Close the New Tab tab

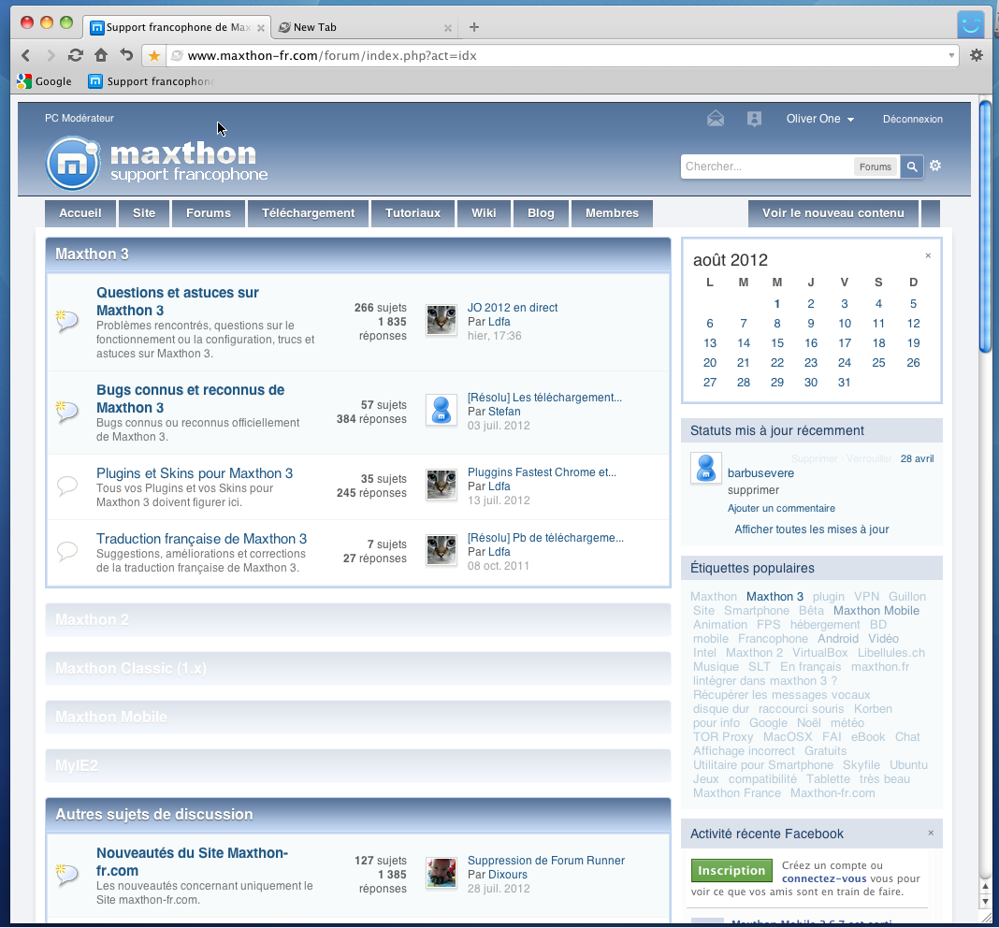448,28
